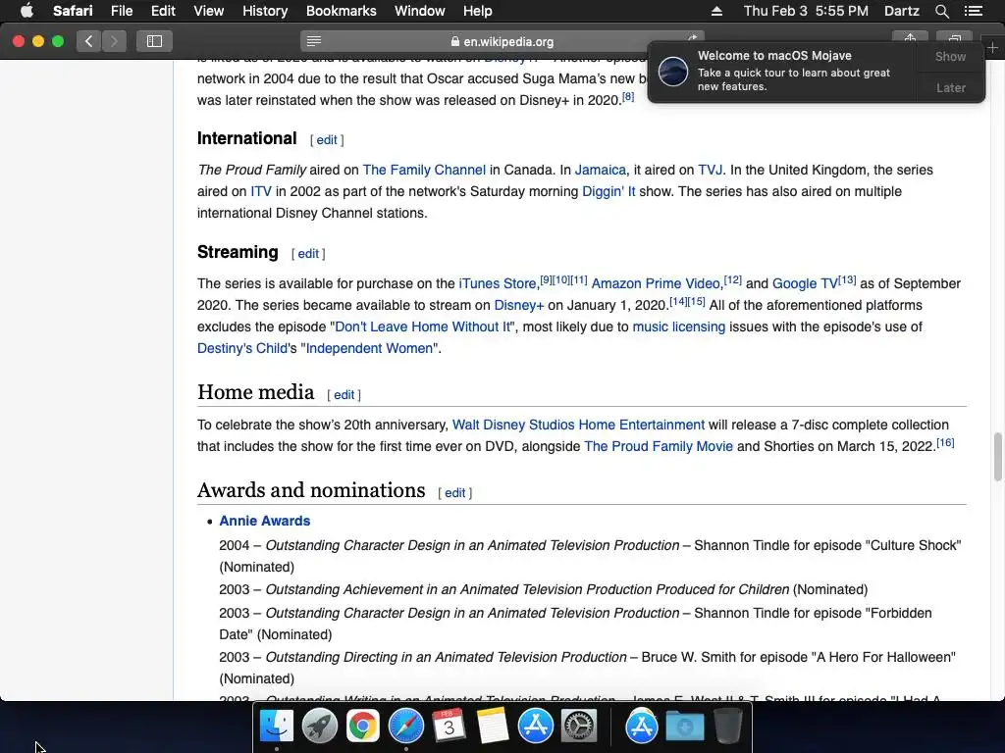The width and height of the screenshot is (1005, 753).
Task: Show the Safari sidebar
Action: click(x=154, y=41)
